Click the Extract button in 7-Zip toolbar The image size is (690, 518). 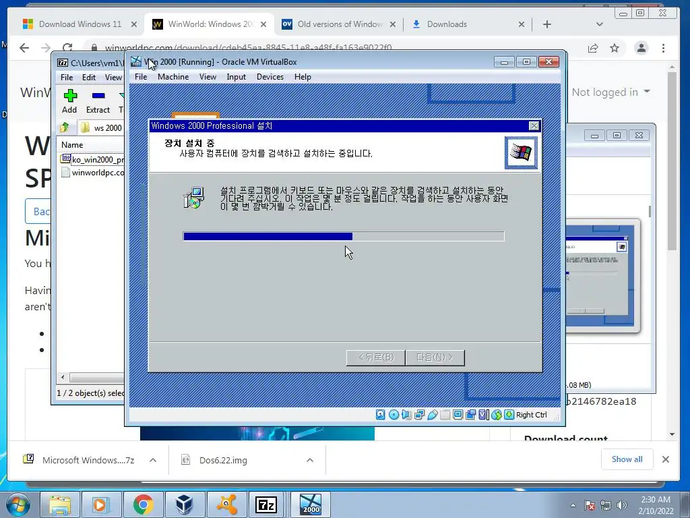click(98, 101)
